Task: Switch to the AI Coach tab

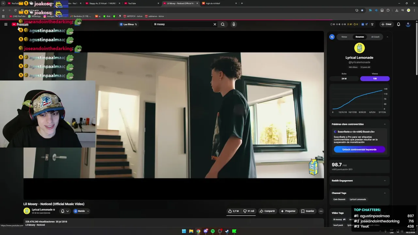Action: [375, 37]
